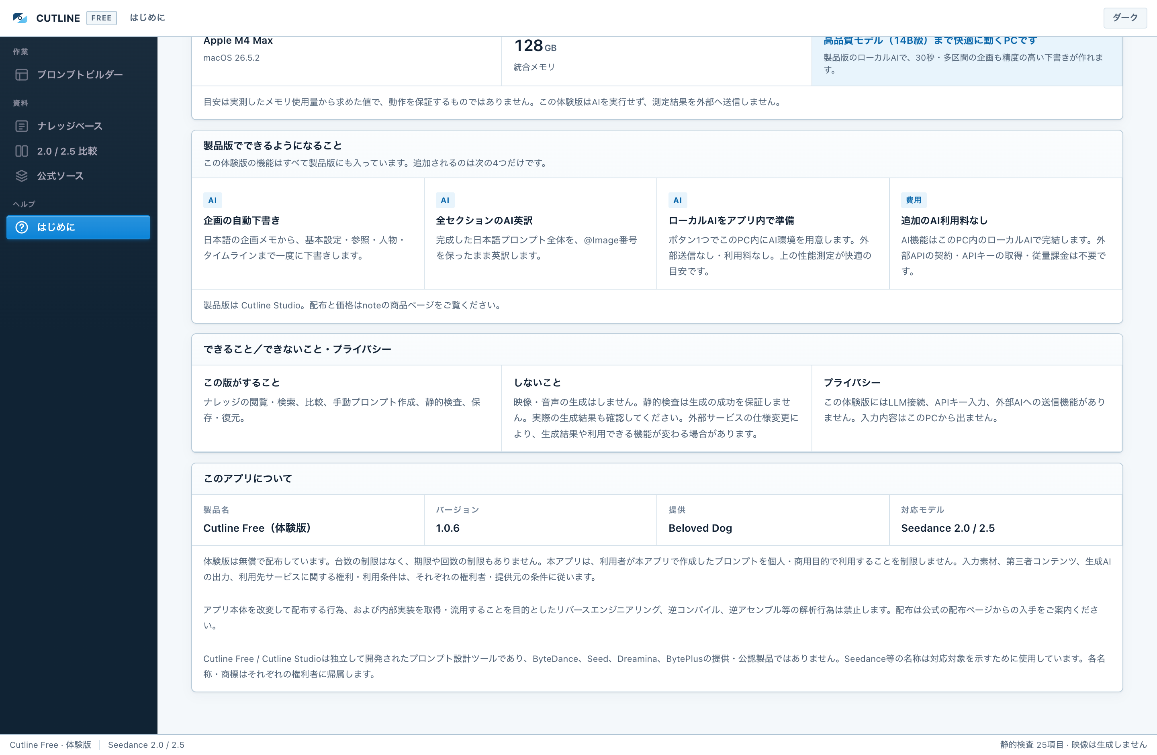Click the 128 GB memory value

[535, 46]
